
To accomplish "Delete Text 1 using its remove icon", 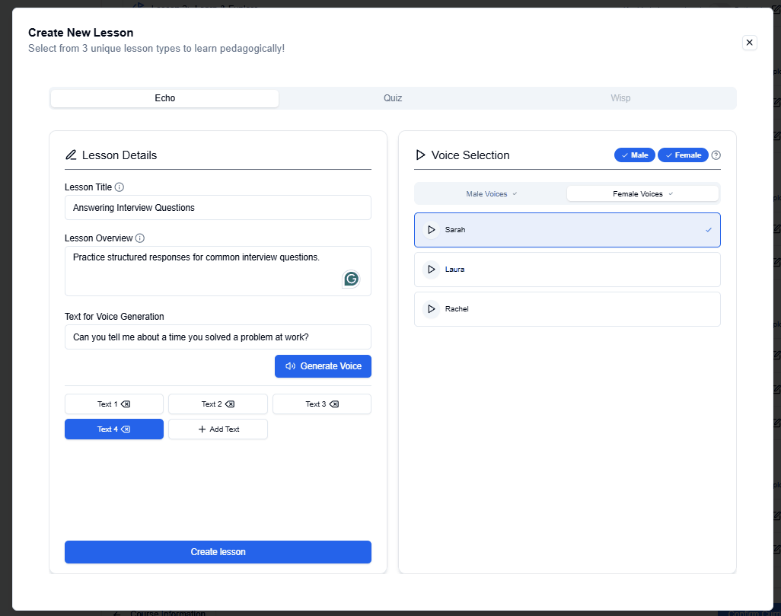I will [x=126, y=404].
